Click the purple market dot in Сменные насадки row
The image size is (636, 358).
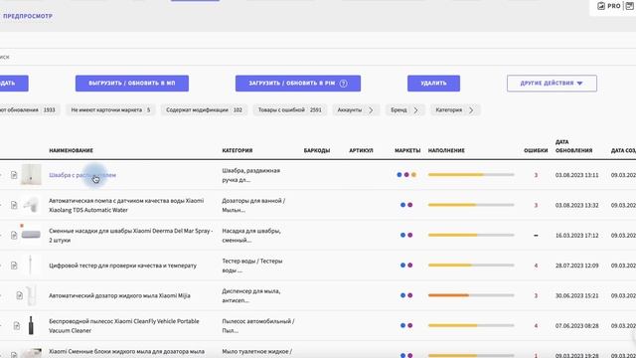[x=410, y=235]
